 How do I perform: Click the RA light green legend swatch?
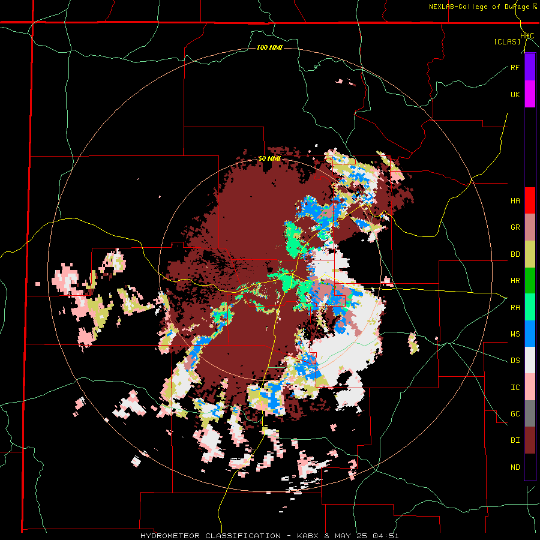tap(530, 307)
